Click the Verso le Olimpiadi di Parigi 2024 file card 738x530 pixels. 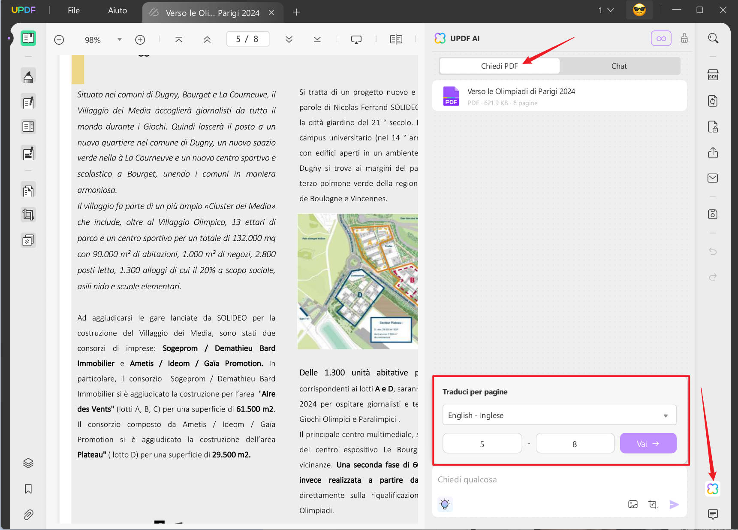(559, 96)
